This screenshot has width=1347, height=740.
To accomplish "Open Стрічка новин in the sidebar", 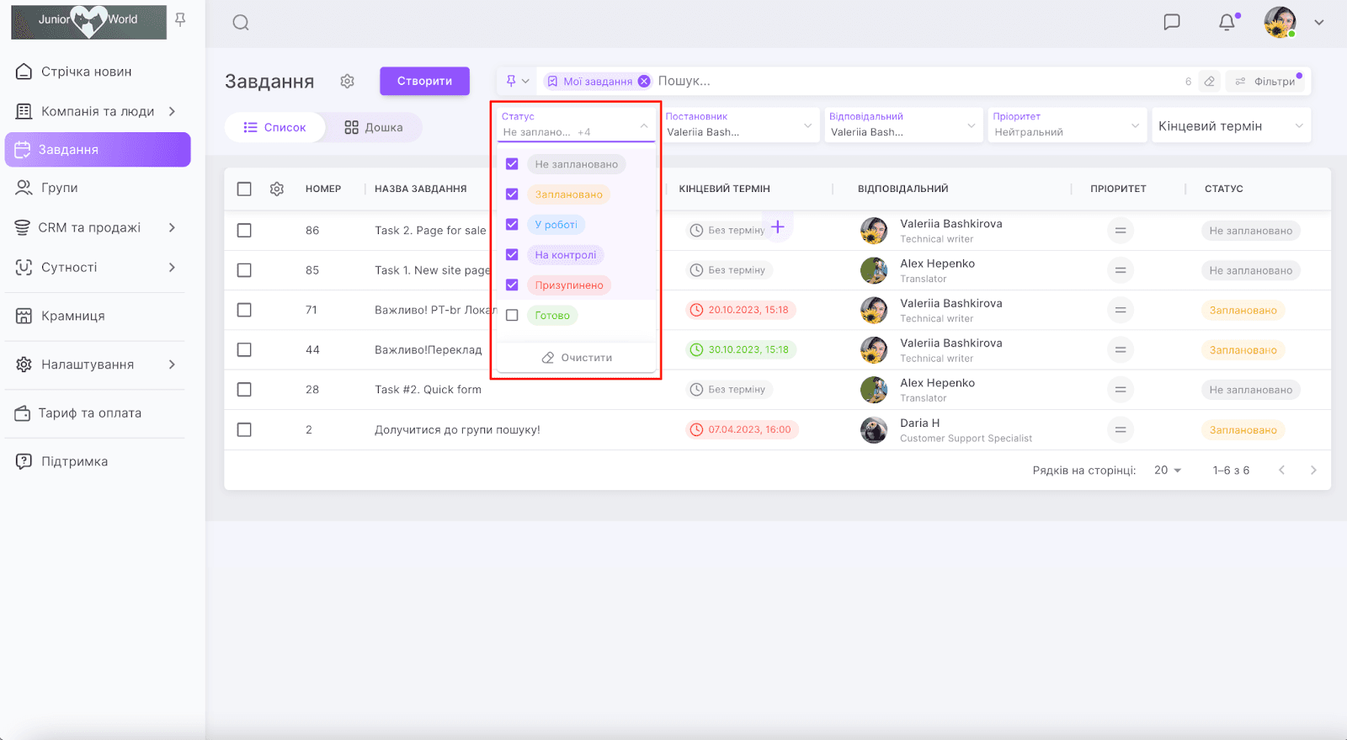I will pos(86,72).
